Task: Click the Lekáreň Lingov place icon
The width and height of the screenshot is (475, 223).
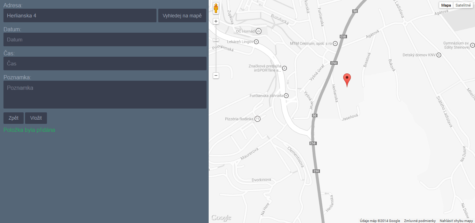Action: pos(256,42)
